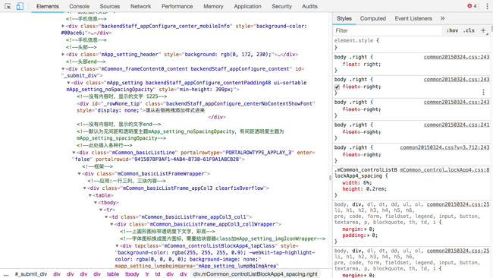
Task: Open the first common20150324.css:243 source link
Action: (x=457, y=57)
